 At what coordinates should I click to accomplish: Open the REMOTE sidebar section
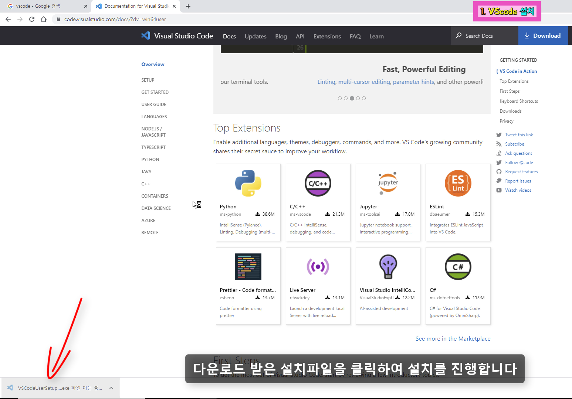coord(150,233)
